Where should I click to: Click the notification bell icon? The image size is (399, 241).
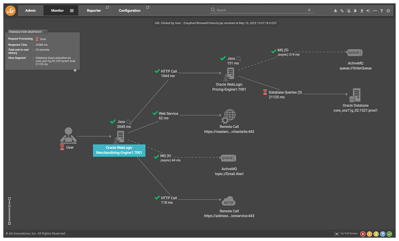(355, 11)
